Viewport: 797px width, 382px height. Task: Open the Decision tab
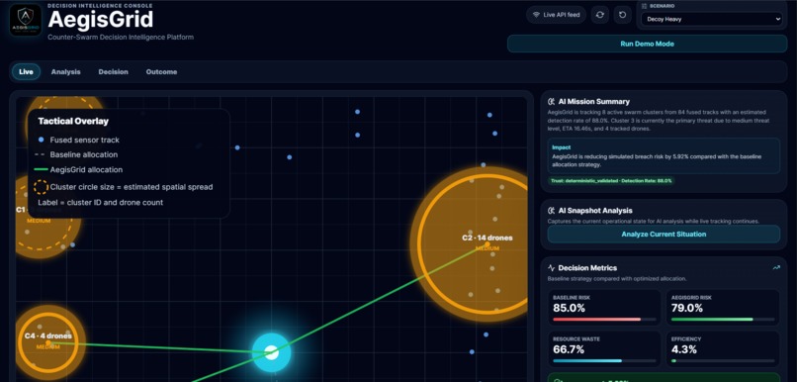coord(114,71)
